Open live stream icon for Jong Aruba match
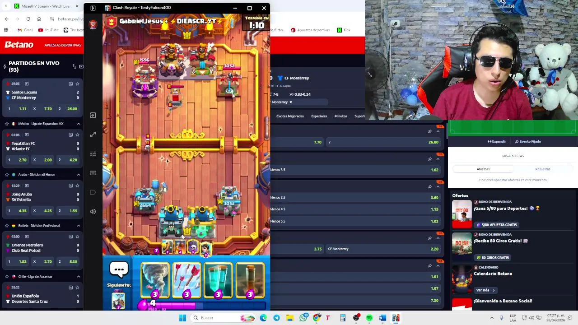This screenshot has height=325, width=578. point(27,186)
